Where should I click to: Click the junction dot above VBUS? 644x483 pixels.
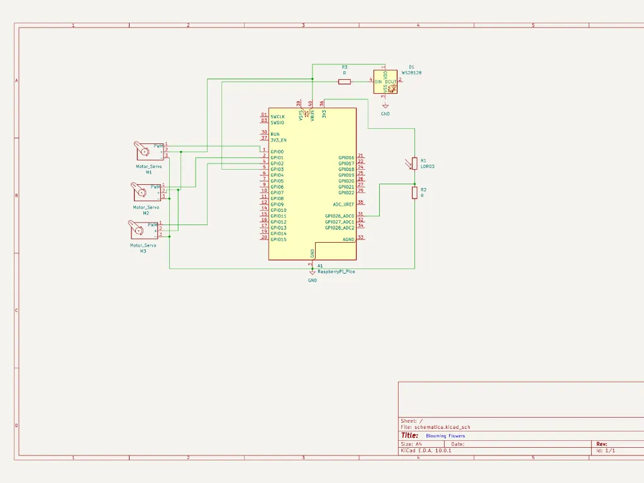coord(313,79)
